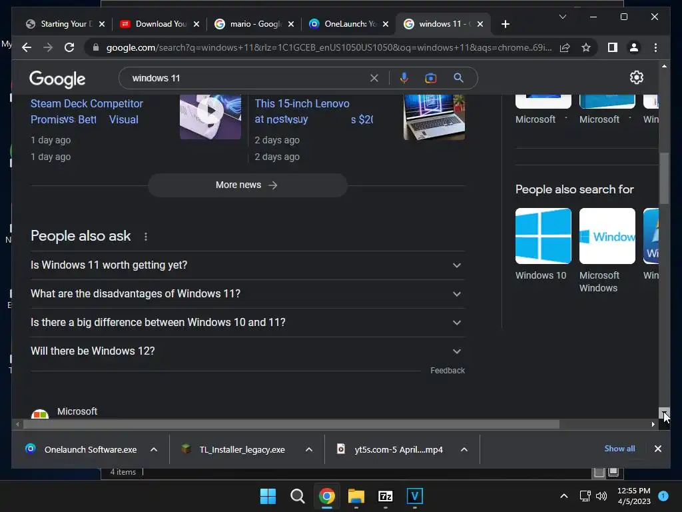Open Windows taskbar search
The width and height of the screenshot is (682, 512).
click(x=298, y=496)
